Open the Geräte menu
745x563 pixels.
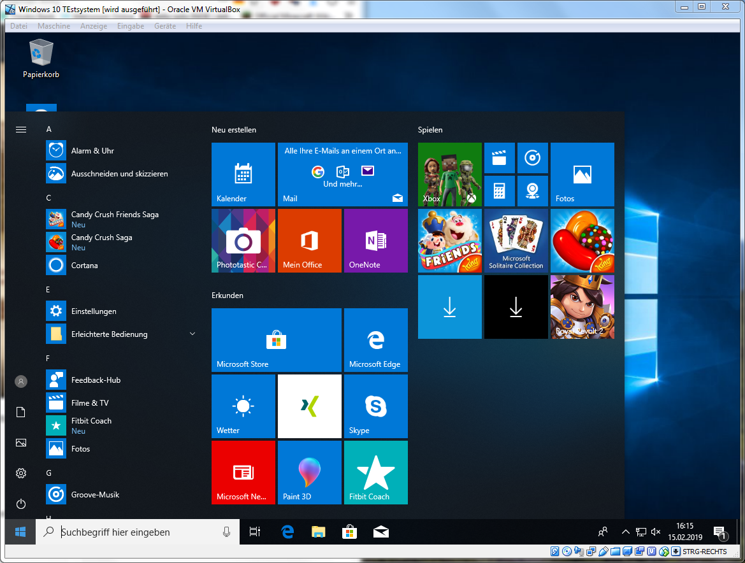165,26
